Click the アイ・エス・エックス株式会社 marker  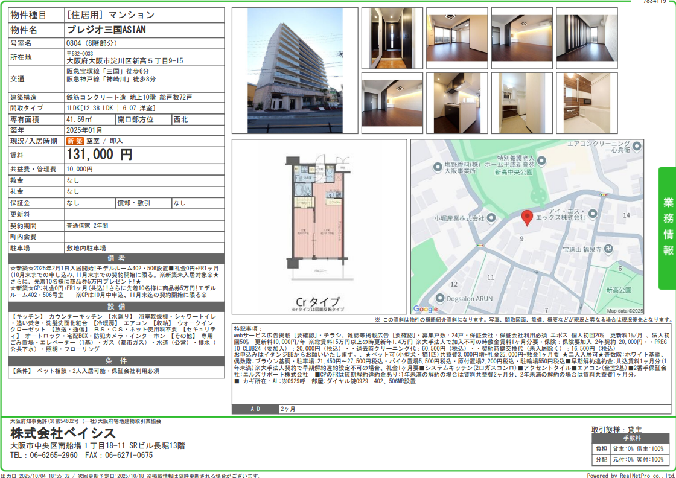(x=593, y=213)
